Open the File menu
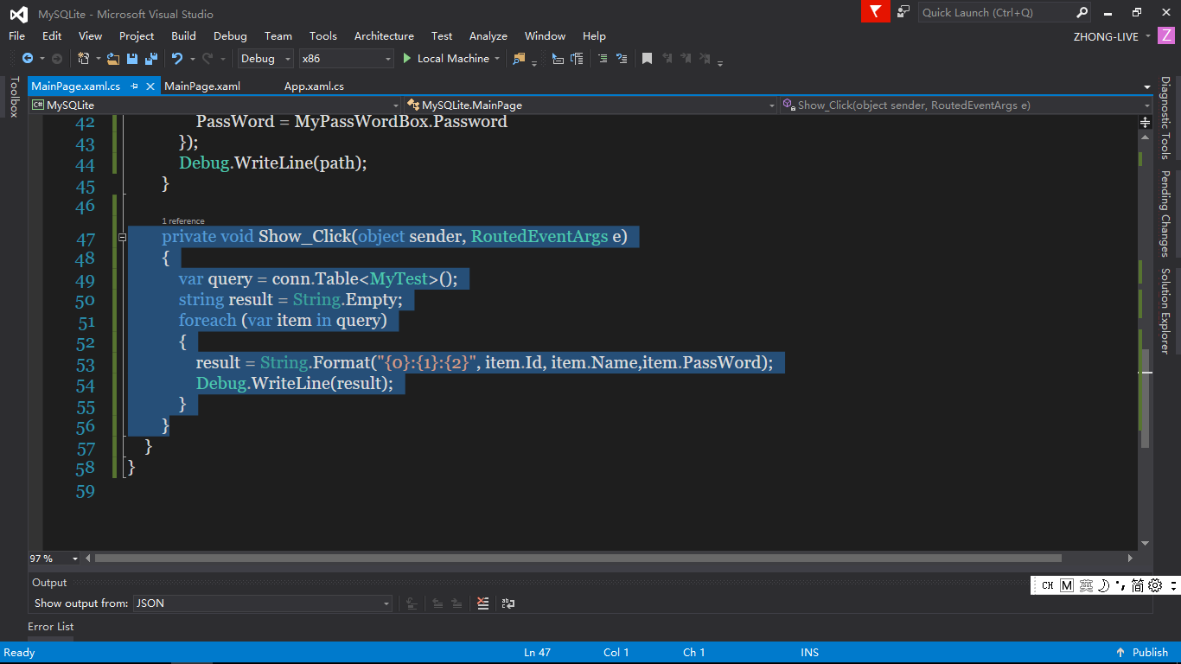The height and width of the screenshot is (664, 1181). pos(16,36)
